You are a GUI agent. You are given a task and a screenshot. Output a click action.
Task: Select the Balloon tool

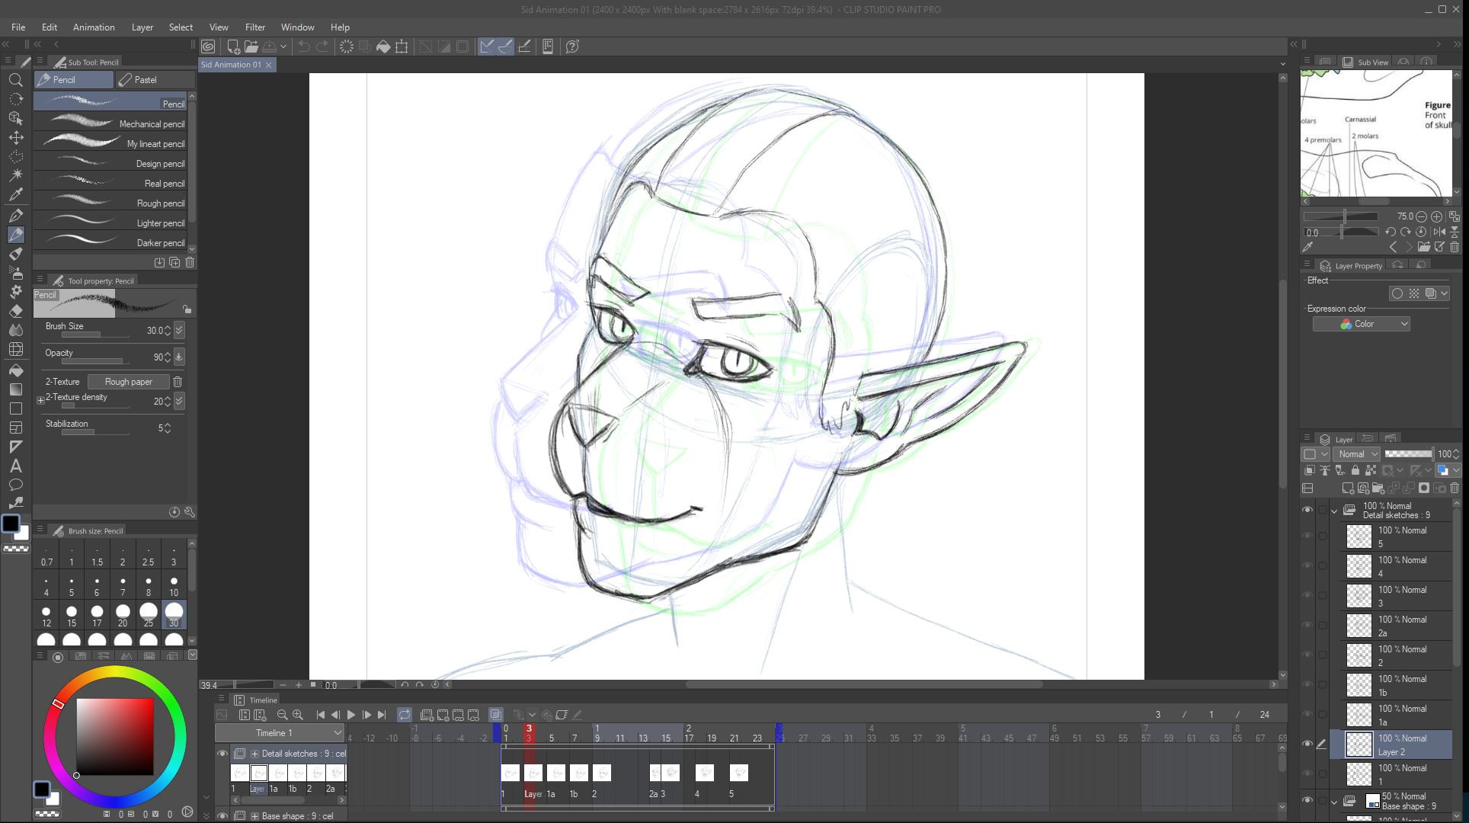tap(15, 485)
